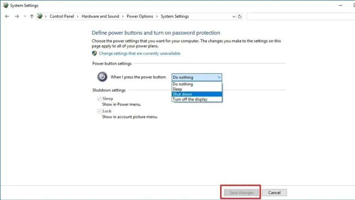The height and width of the screenshot is (200, 355).
Task: Go up one level with Up arrow
Action: pos(32,17)
